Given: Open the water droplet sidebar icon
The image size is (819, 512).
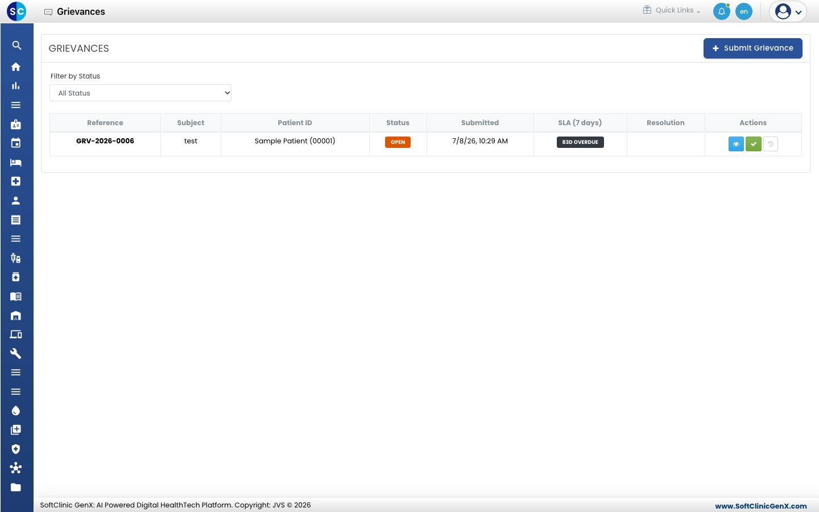Looking at the screenshot, I should pos(16,411).
